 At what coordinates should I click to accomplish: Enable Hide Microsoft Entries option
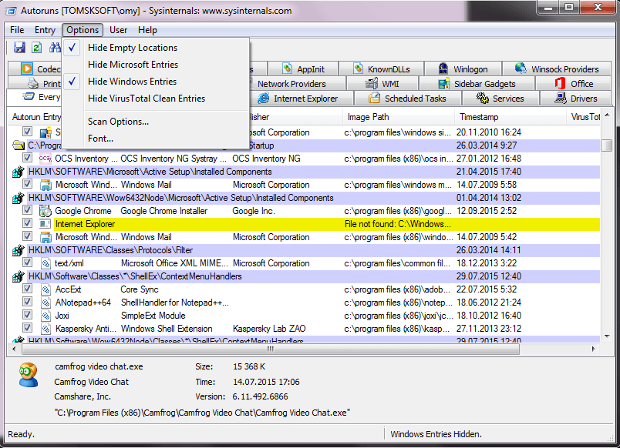click(x=156, y=65)
